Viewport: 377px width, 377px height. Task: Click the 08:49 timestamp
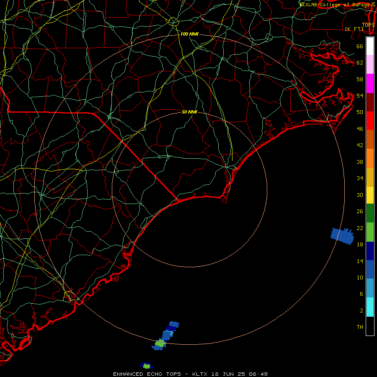coord(258,374)
